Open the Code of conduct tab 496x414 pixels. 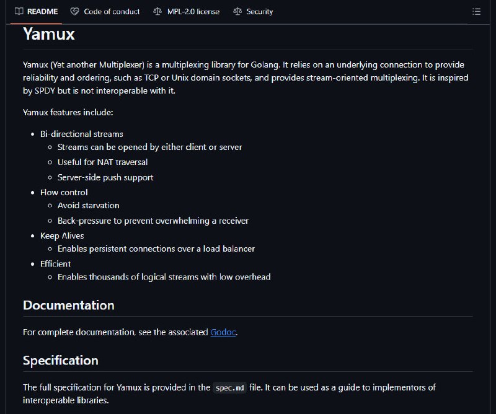point(105,12)
